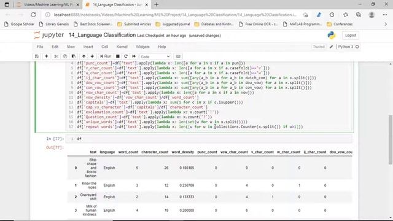Click the page vertical scrollbar

pyautogui.click(x=391, y=139)
